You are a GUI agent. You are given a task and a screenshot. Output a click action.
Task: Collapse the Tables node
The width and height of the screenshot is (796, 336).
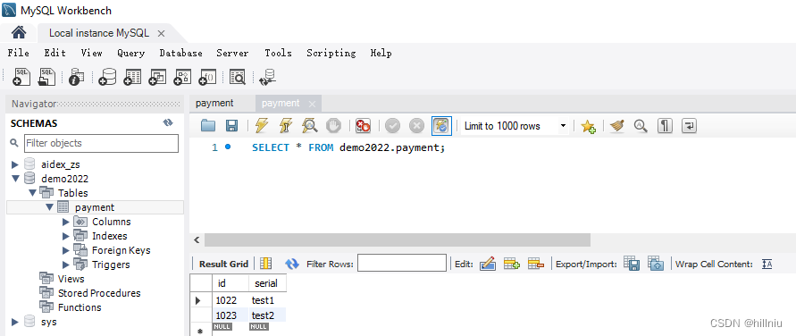pyautogui.click(x=33, y=193)
